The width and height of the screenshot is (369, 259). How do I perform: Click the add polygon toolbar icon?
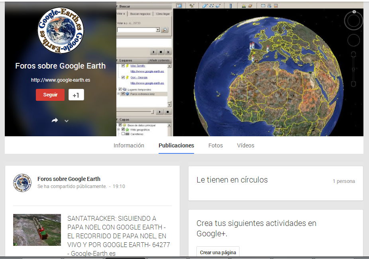(x=205, y=6)
